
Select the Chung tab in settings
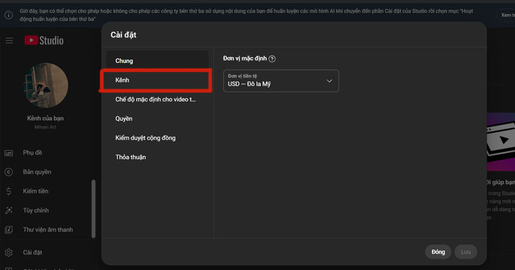pyautogui.click(x=124, y=61)
